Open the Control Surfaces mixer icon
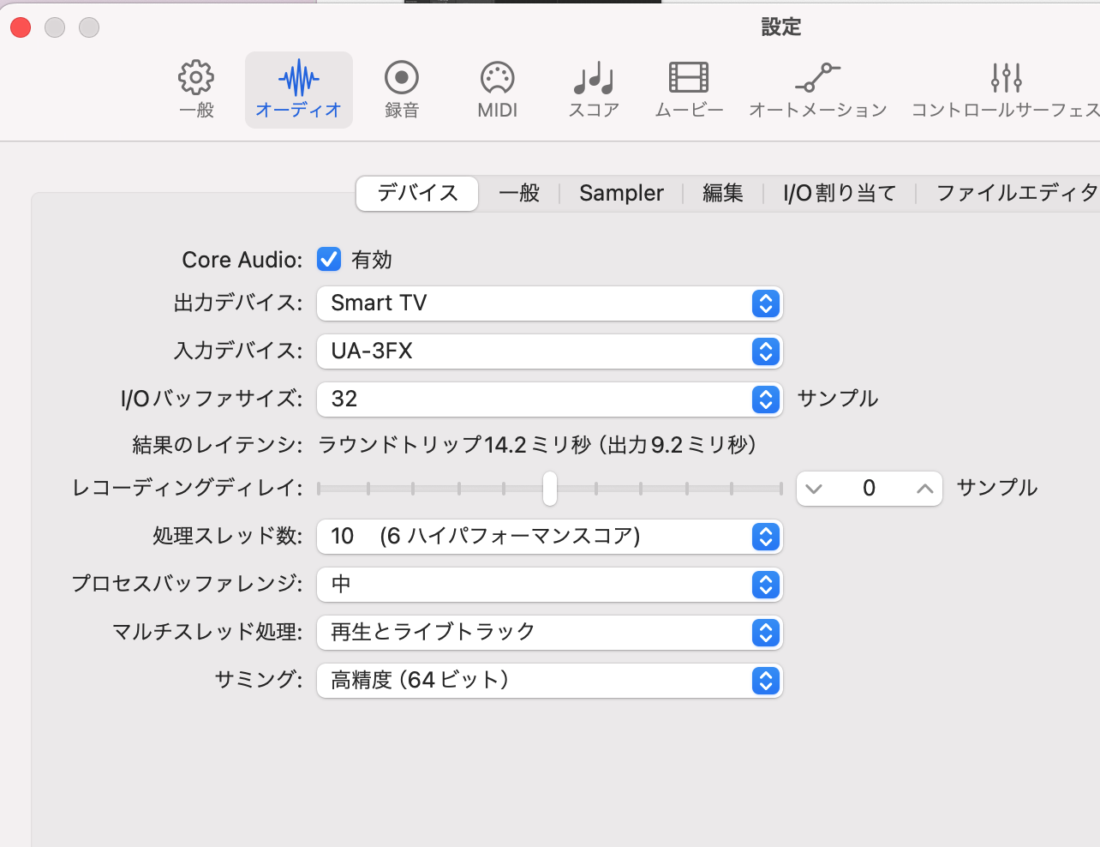The image size is (1100, 847). point(1006,78)
